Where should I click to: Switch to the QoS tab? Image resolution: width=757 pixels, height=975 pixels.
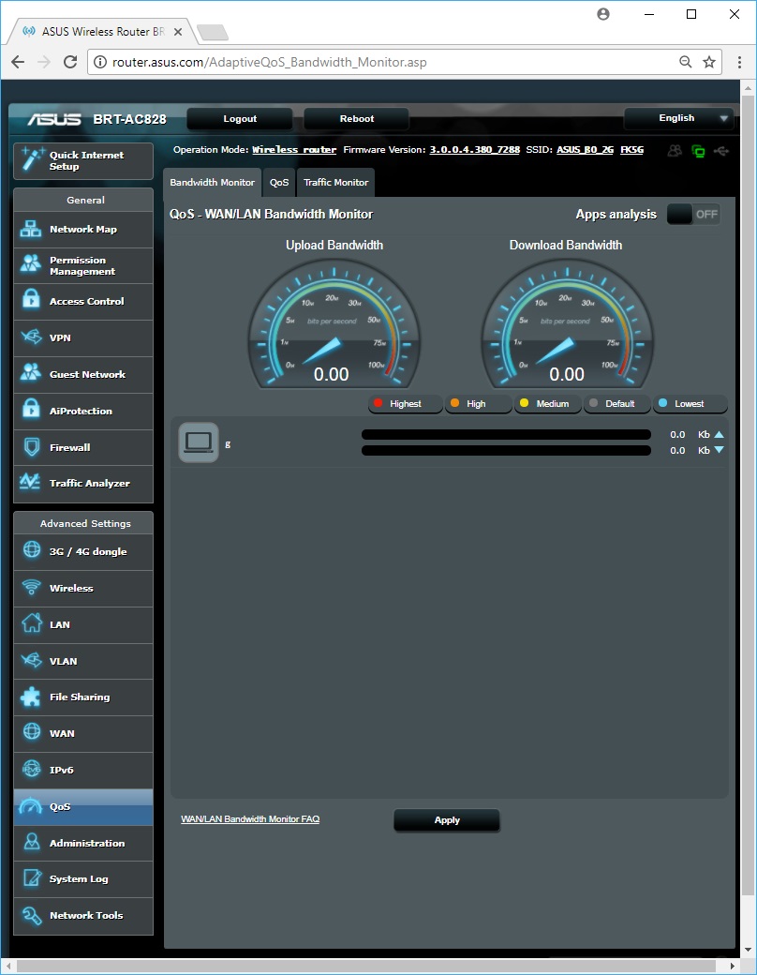[279, 183]
